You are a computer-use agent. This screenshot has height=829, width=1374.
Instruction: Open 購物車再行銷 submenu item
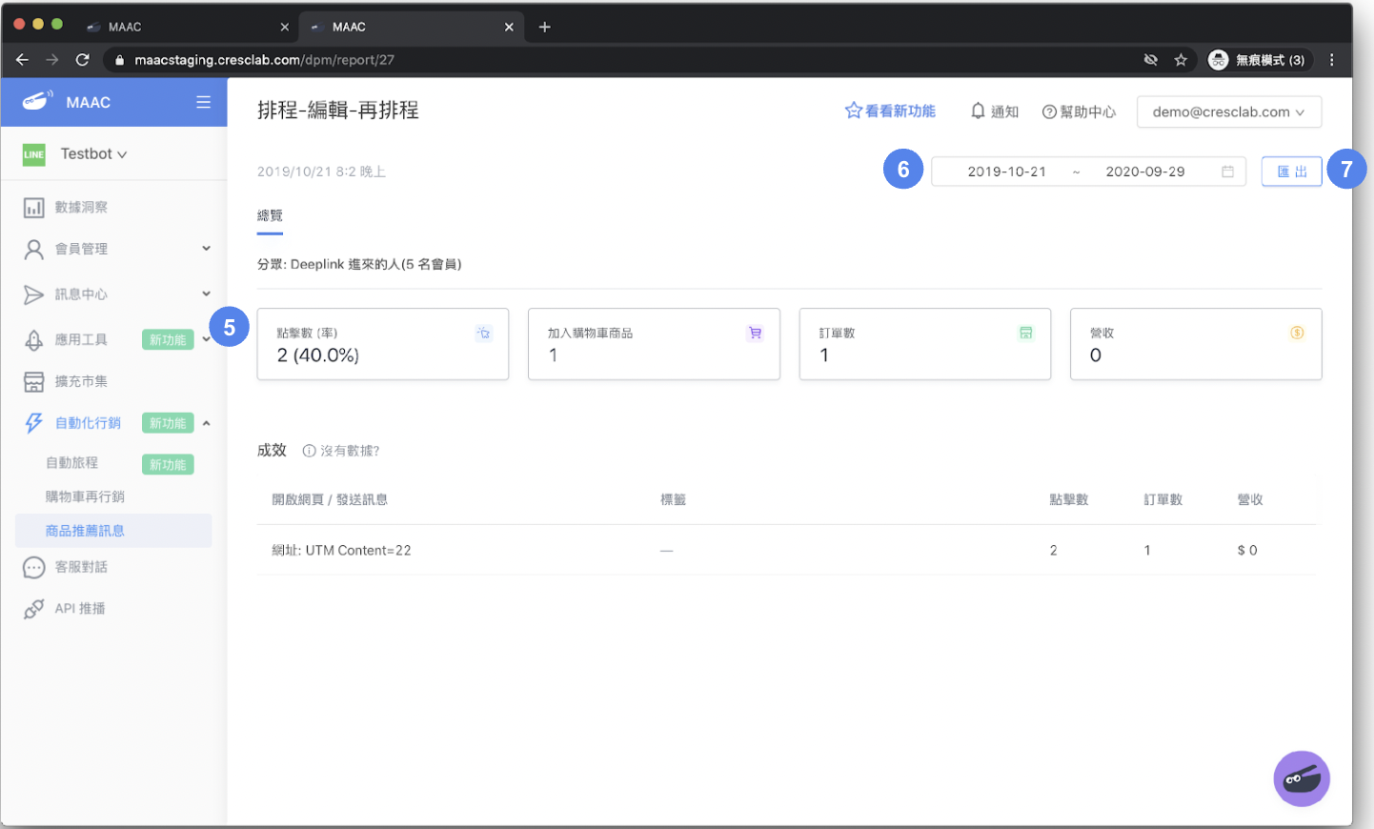tap(85, 496)
